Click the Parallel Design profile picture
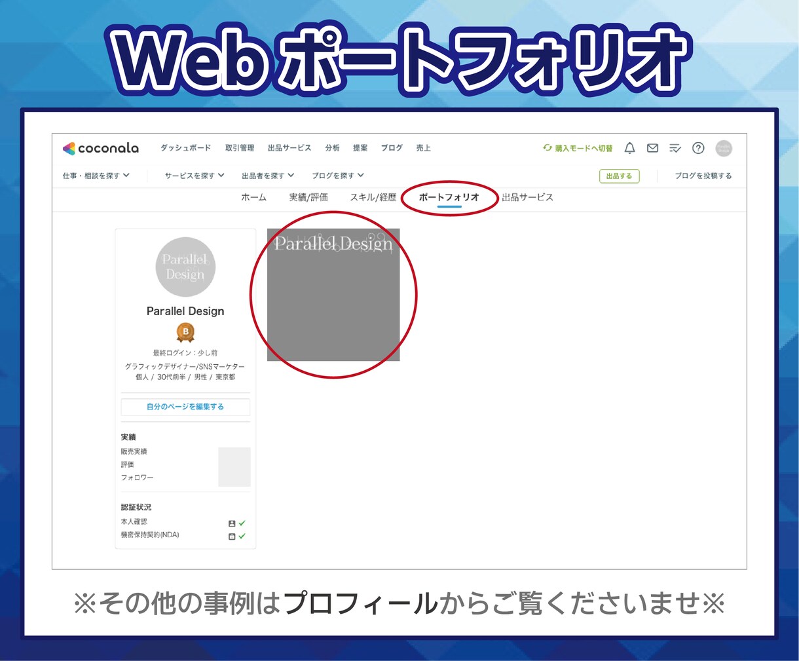This screenshot has width=799, height=661. tap(185, 267)
